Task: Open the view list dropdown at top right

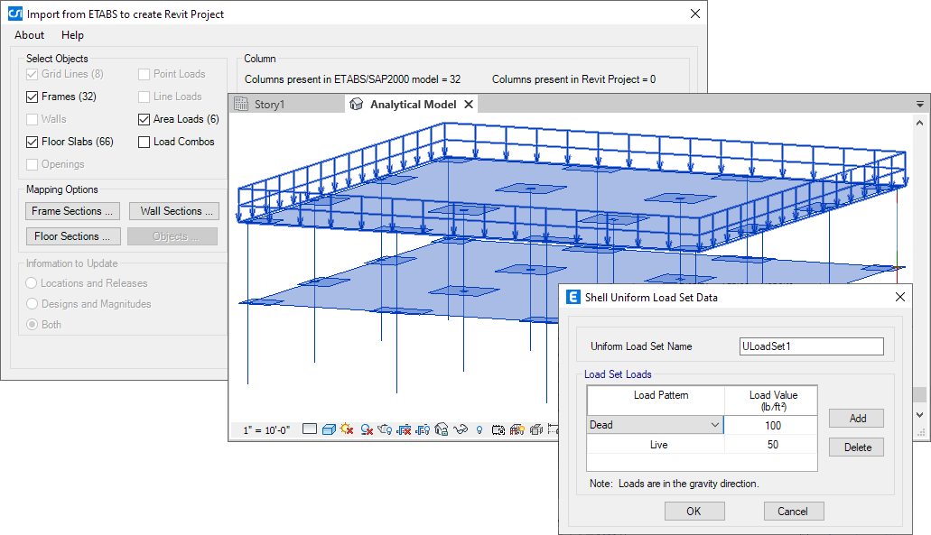Action: pos(919,103)
